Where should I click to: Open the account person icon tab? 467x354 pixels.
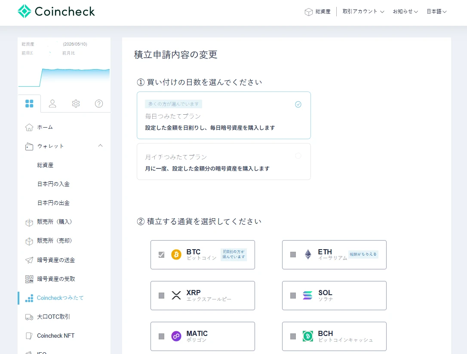click(x=52, y=104)
